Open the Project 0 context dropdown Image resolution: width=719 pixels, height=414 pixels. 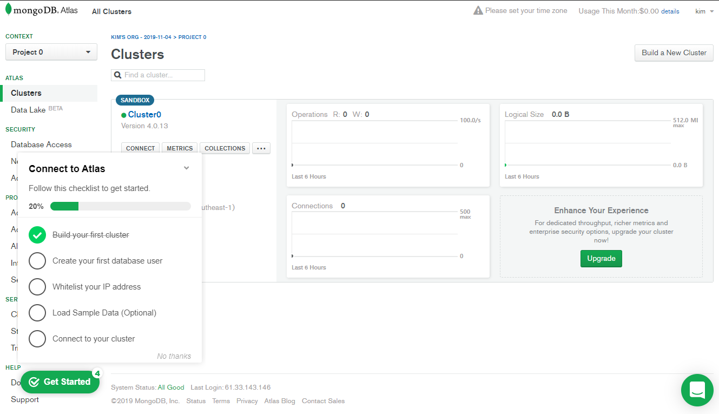[51, 52]
